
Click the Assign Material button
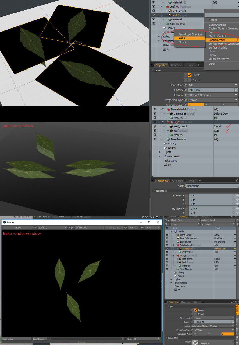(218, 220)
